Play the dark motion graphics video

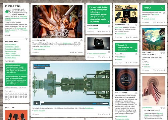click(98, 44)
